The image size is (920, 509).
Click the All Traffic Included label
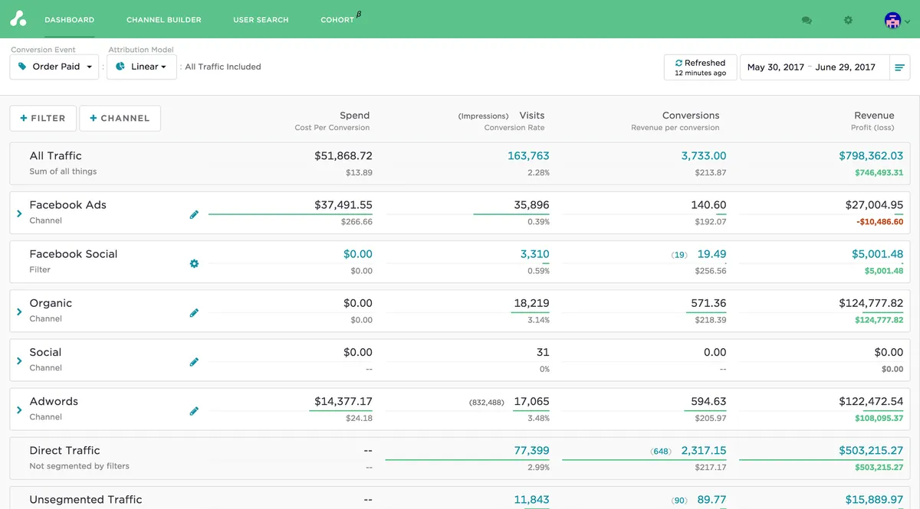tap(223, 67)
